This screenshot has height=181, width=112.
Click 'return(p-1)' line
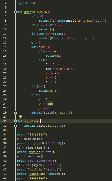(x=48, y=91)
